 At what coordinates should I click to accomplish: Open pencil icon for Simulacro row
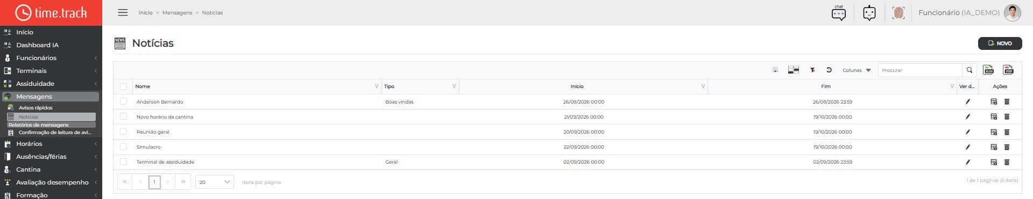967,146
